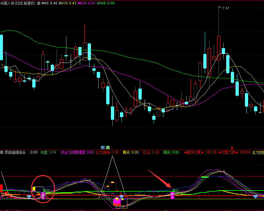Click the 中国人保 chart title
The height and width of the screenshot is (211, 264).
tap(18, 3)
